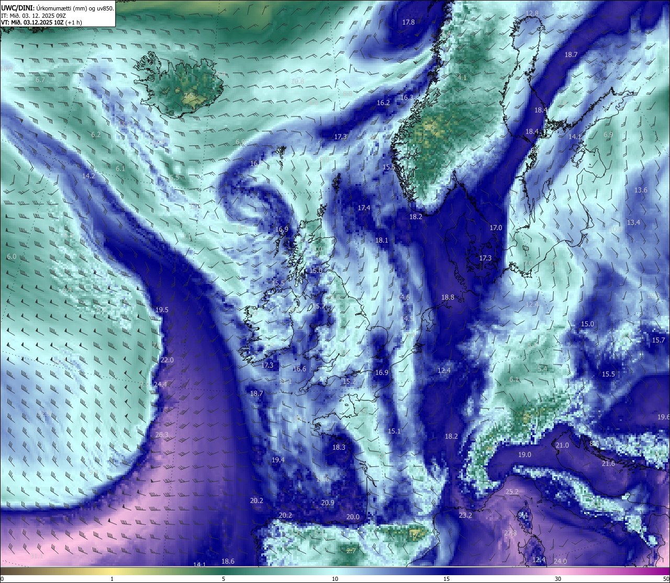Click the 12.8 value on the map
Screen dimensions: 670x583
click(532, 13)
